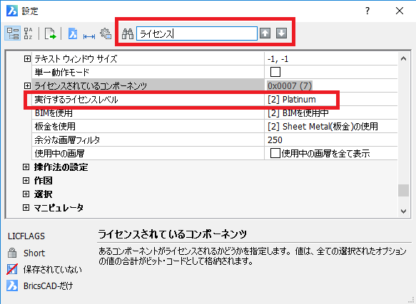Expand the 選択 category
416x304 pixels.
coord(26,194)
